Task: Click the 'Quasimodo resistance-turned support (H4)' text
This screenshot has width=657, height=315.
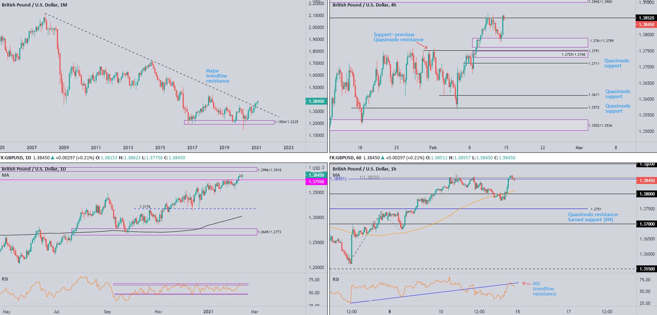Action: 593,217
